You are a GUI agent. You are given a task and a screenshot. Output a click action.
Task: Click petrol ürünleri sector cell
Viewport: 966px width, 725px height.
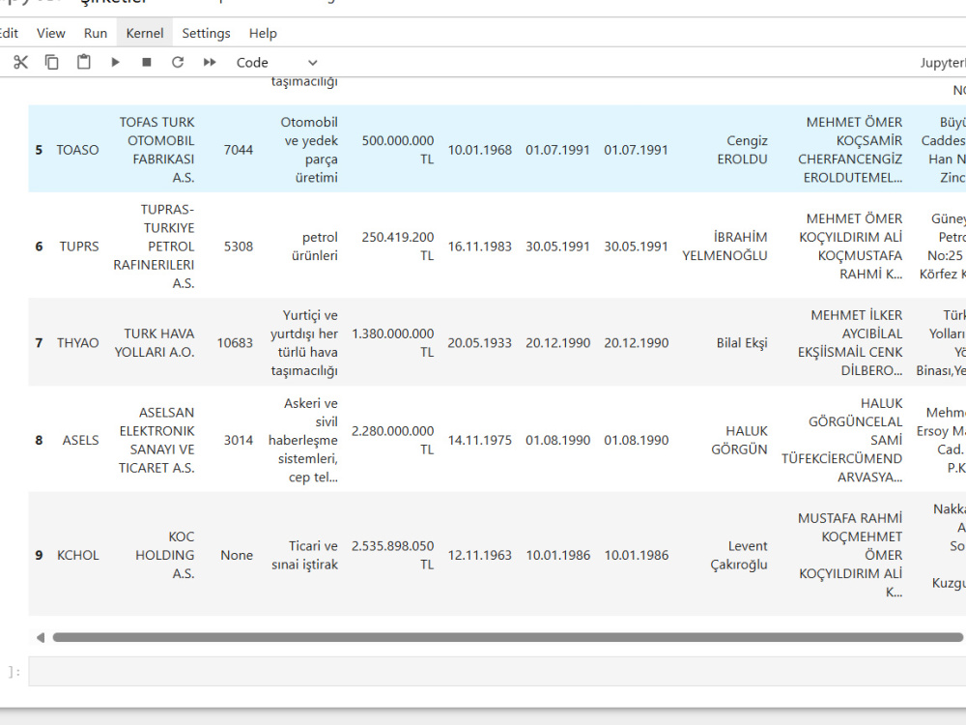click(314, 246)
